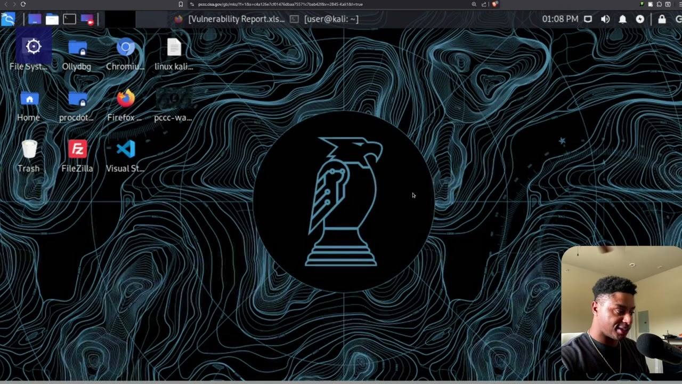Open the File System desktop icon
682x384 pixels.
click(28, 54)
